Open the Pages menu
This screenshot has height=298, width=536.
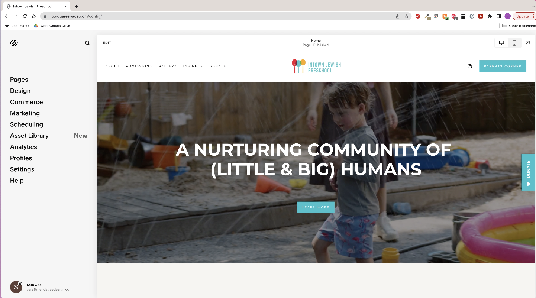pos(19,80)
